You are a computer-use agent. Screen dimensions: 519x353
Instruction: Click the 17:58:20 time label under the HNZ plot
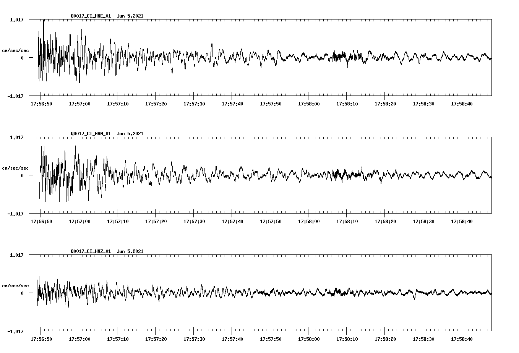[x=385, y=339]
